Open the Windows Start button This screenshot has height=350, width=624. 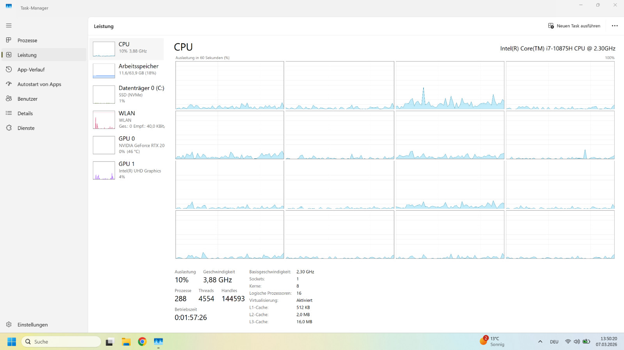(x=12, y=341)
